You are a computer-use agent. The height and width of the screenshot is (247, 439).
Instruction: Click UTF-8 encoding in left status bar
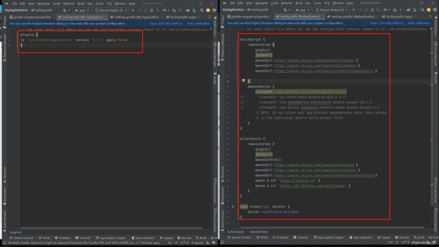(x=184, y=243)
